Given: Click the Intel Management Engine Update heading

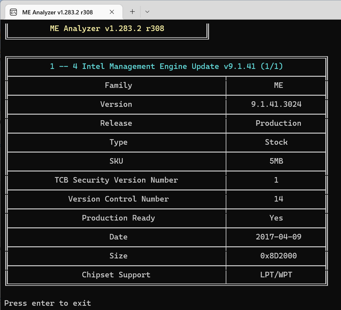Looking at the screenshot, I should [x=166, y=66].
